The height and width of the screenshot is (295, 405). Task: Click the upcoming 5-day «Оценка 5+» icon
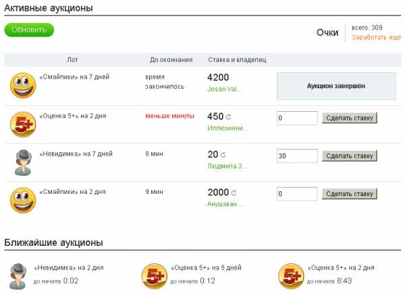click(x=155, y=275)
